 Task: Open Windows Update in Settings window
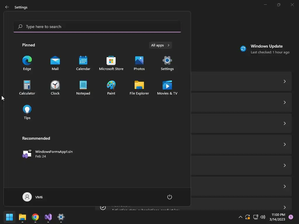coord(265,49)
